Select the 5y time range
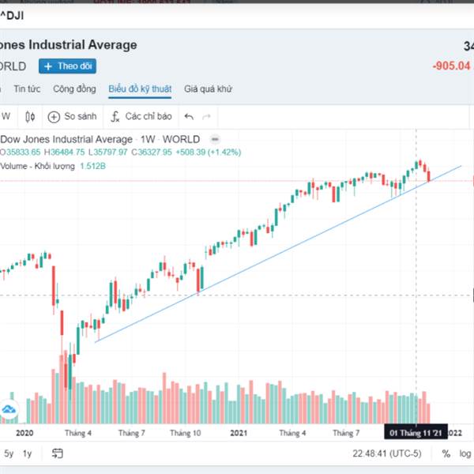This screenshot has width=474, height=474. click(9, 453)
